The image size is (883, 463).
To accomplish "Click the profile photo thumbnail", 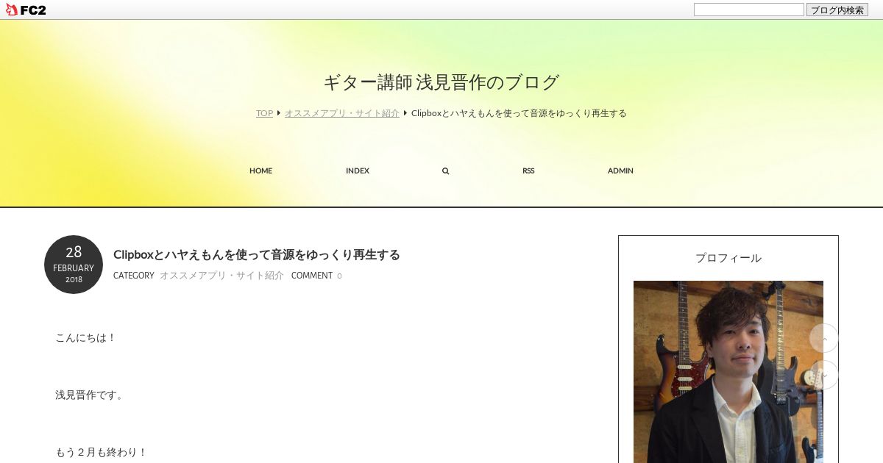I will click(x=728, y=372).
